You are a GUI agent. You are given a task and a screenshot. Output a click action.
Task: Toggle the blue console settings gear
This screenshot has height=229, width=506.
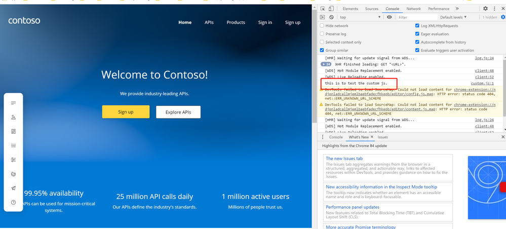pos(503,17)
